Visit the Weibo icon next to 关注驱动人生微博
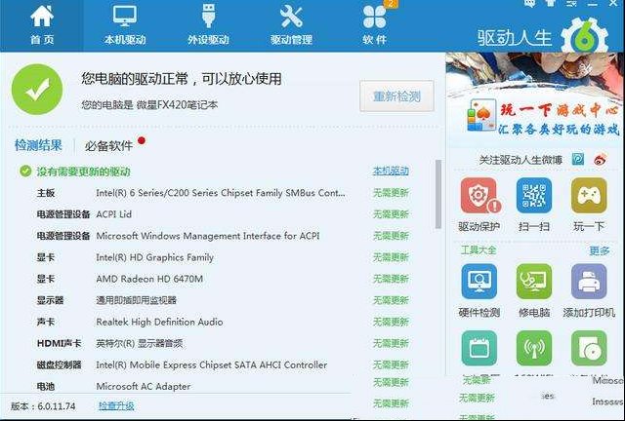 600,160
